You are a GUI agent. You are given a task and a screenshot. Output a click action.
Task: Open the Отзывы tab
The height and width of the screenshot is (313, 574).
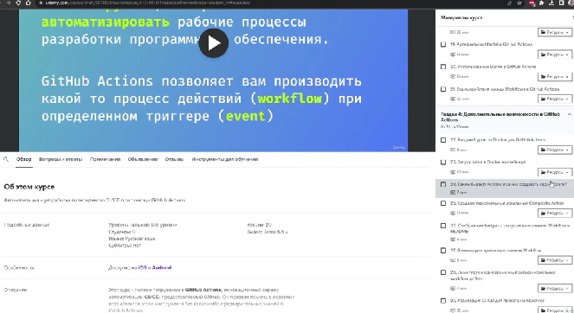click(174, 159)
